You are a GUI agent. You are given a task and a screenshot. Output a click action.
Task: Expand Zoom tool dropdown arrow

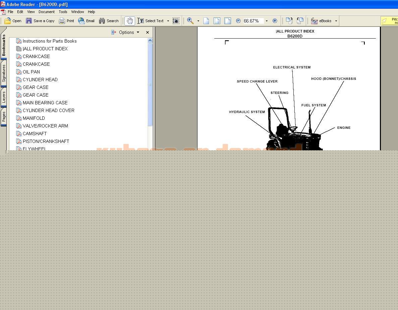click(198, 21)
